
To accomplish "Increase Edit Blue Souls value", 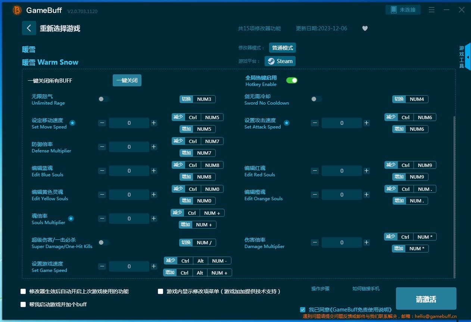I will (x=153, y=171).
